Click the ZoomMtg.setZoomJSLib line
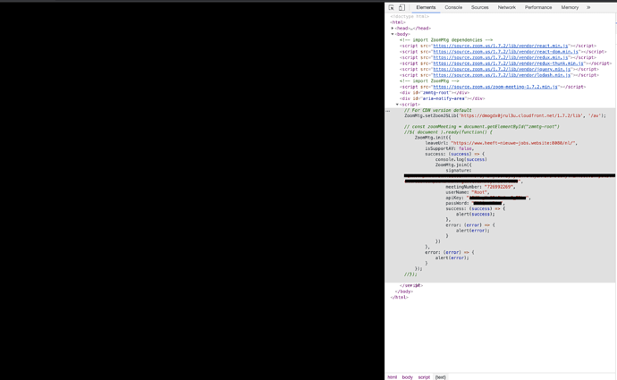The height and width of the screenshot is (380, 617). tap(505, 115)
